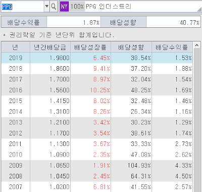The width and height of the screenshot is (202, 192).
Task: Click the PPG 인더스트리 stock name
Action: [108, 7]
